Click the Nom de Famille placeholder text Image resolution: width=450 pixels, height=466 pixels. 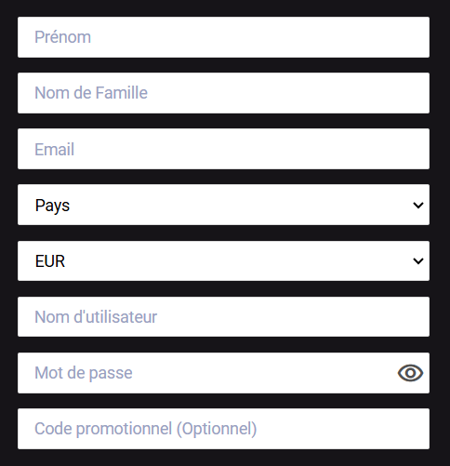click(x=91, y=93)
